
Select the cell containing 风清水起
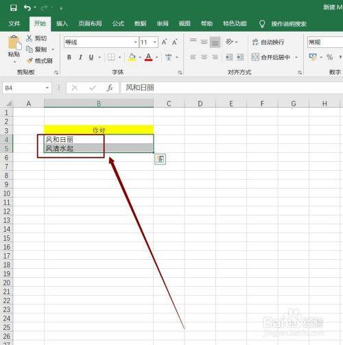point(99,148)
